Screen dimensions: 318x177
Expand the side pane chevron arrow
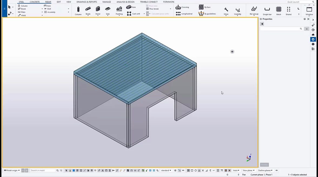coord(313,20)
